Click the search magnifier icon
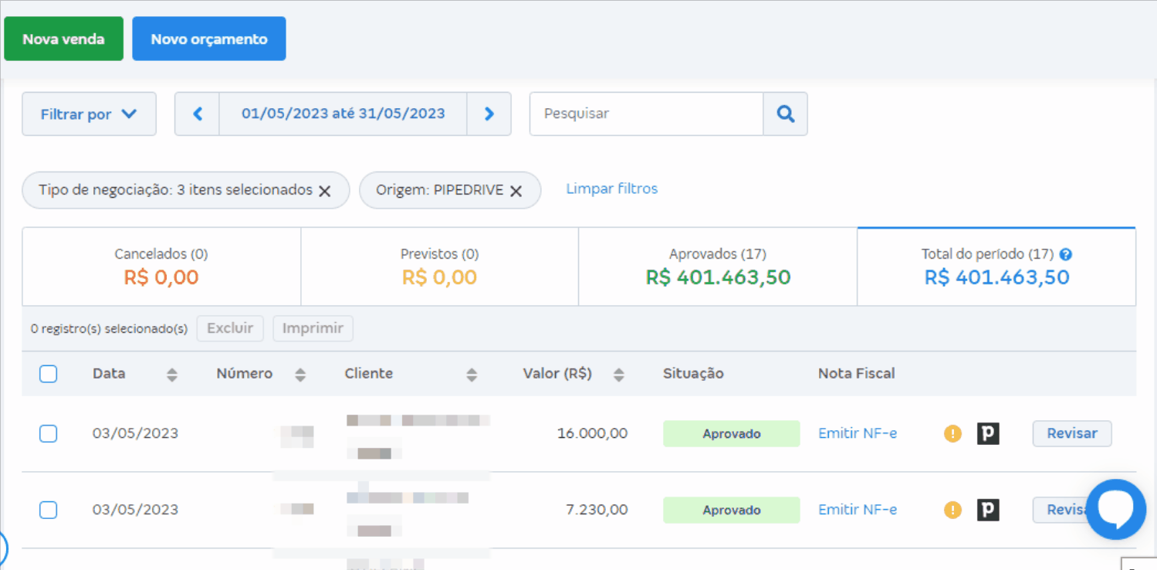1157x570 pixels. coord(785,114)
